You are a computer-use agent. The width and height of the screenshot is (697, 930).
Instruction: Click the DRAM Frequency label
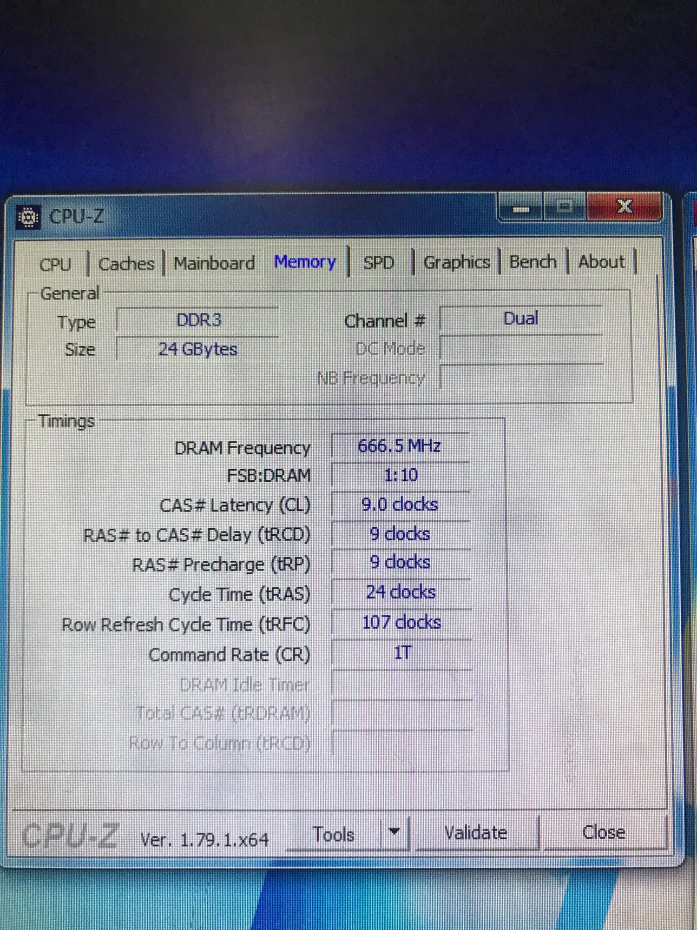coord(242,448)
